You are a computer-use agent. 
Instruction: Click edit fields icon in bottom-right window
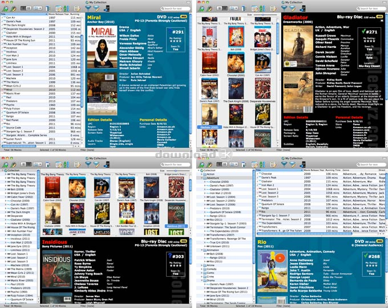pyautogui.click(x=254, y=165)
